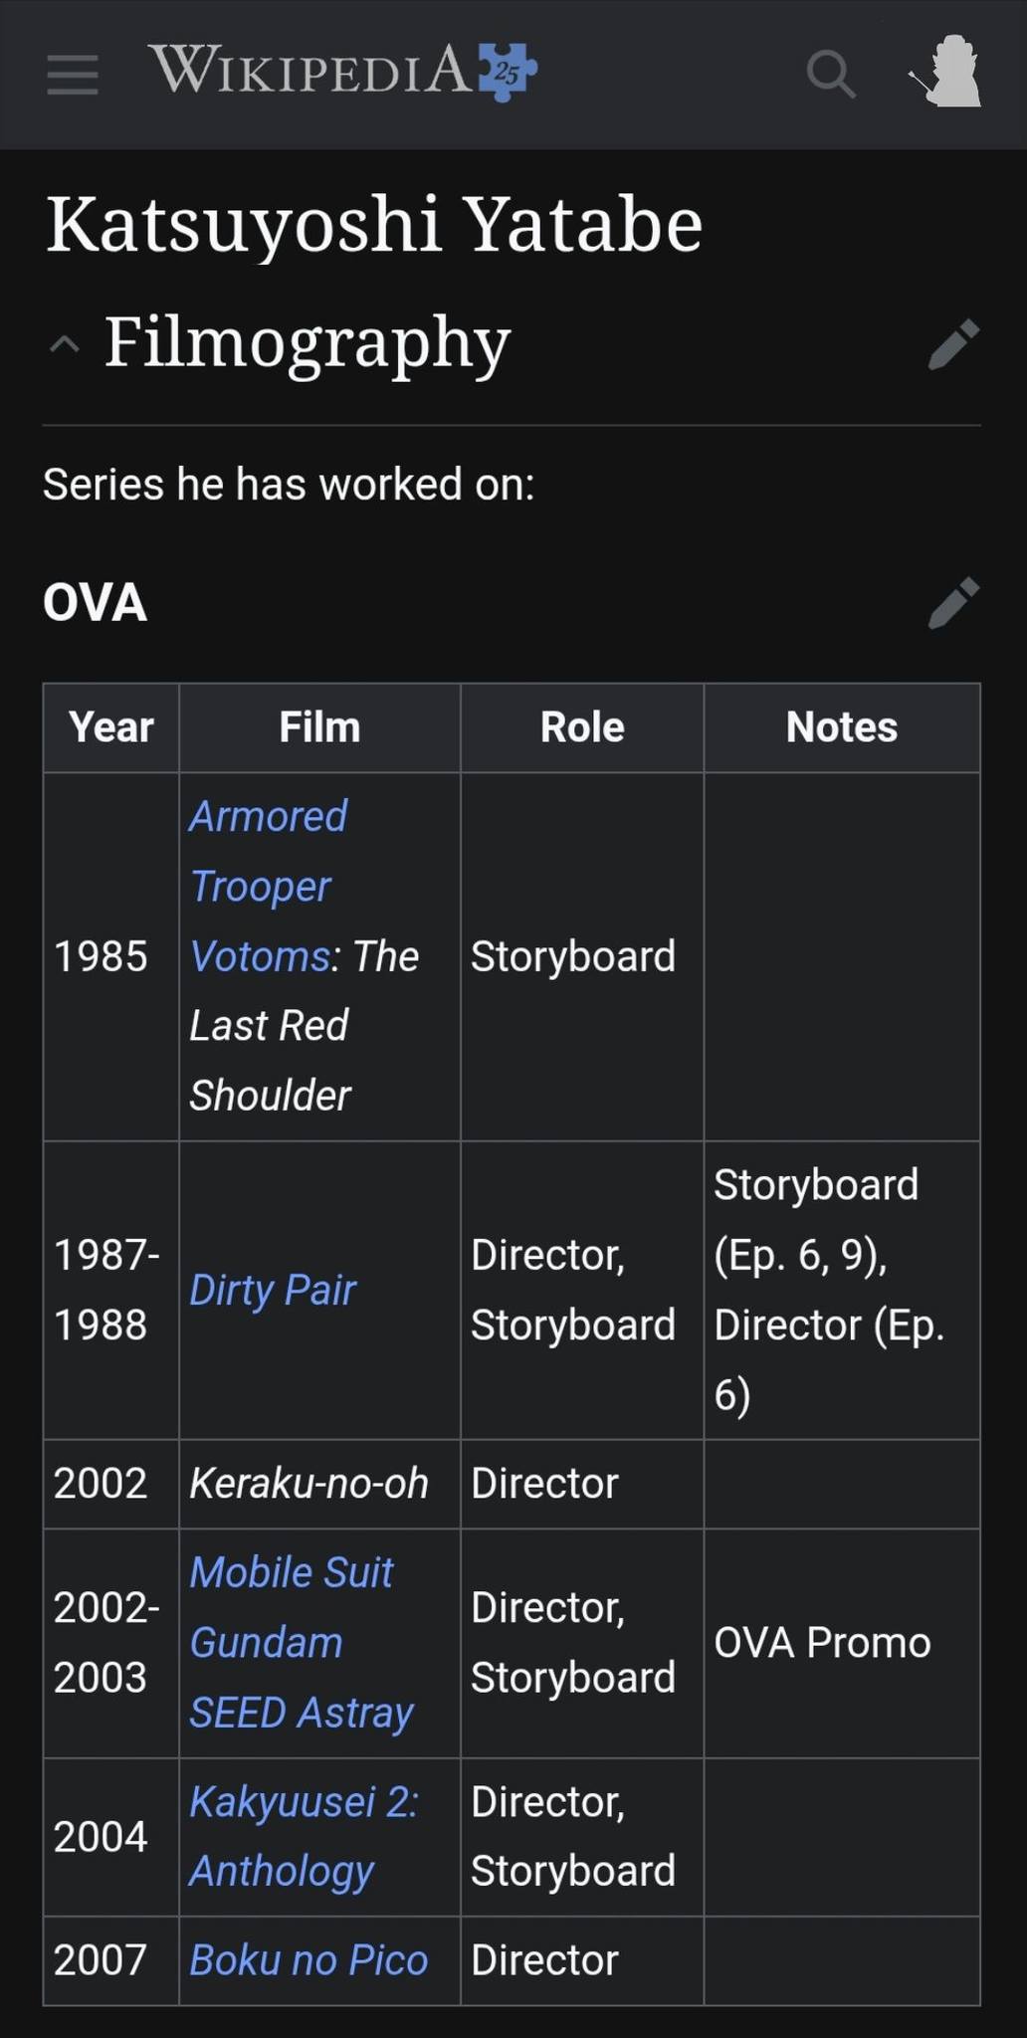Click the Notes column header
The height and width of the screenshot is (2038, 1027).
(842, 727)
